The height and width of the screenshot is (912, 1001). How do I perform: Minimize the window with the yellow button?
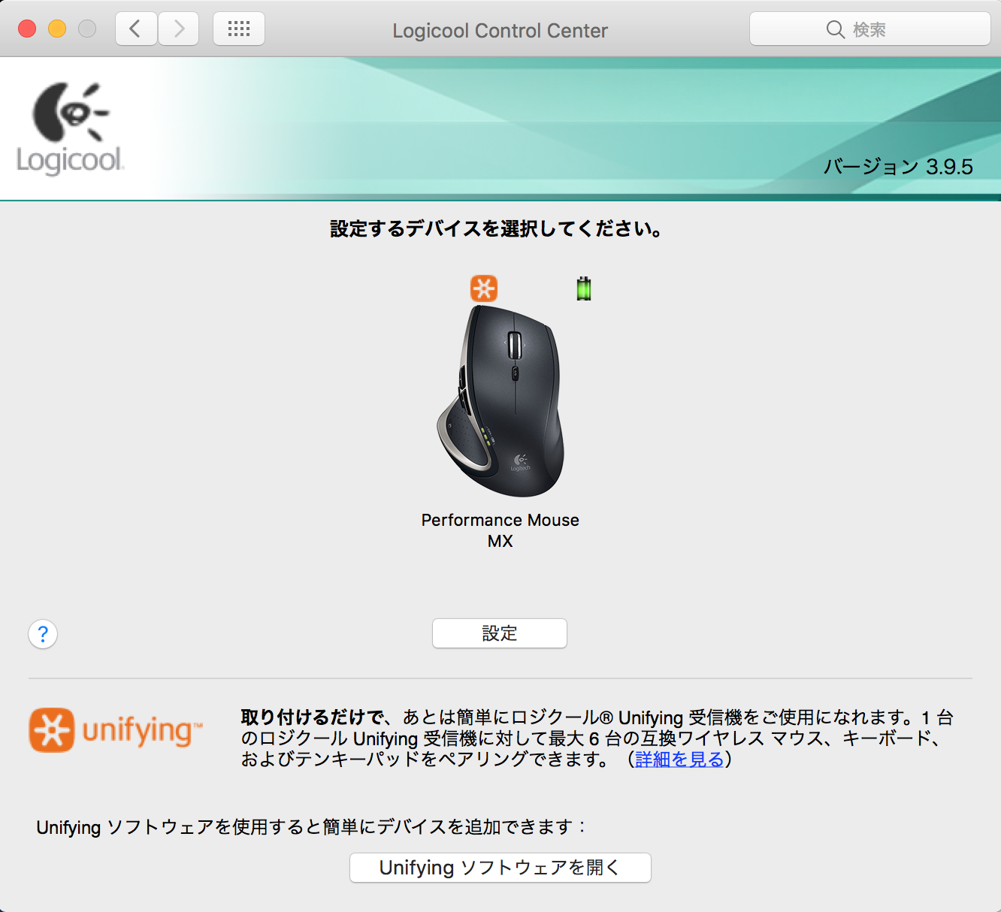click(x=57, y=29)
